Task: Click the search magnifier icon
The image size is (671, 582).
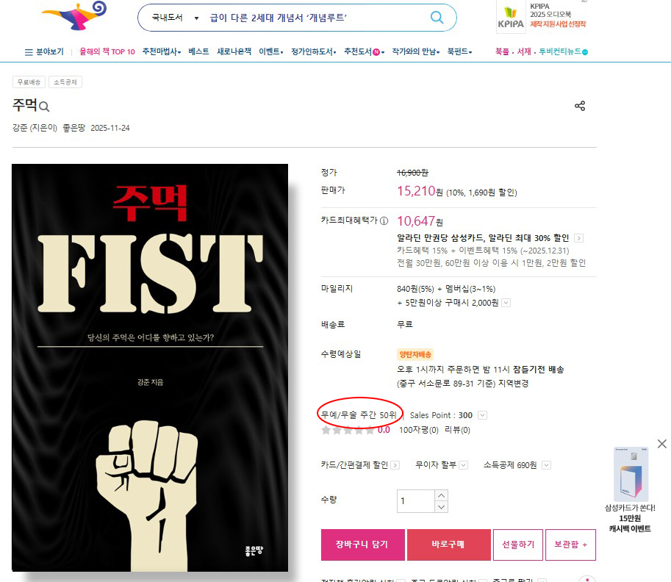Action: tap(437, 18)
